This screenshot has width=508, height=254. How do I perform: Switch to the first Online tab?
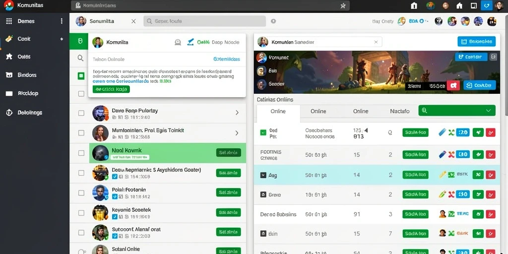pyautogui.click(x=278, y=111)
